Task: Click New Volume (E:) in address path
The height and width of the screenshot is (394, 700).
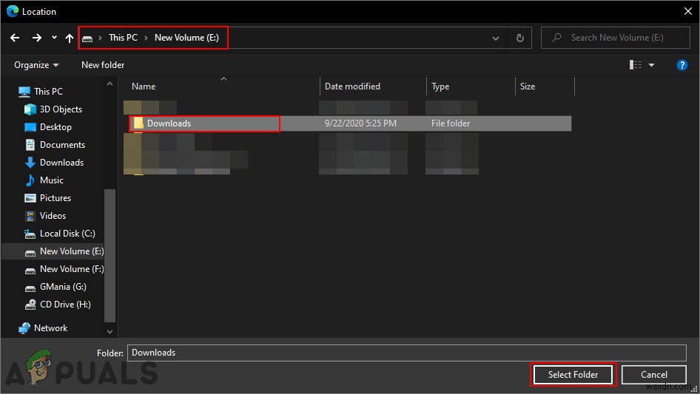Action: tap(186, 38)
